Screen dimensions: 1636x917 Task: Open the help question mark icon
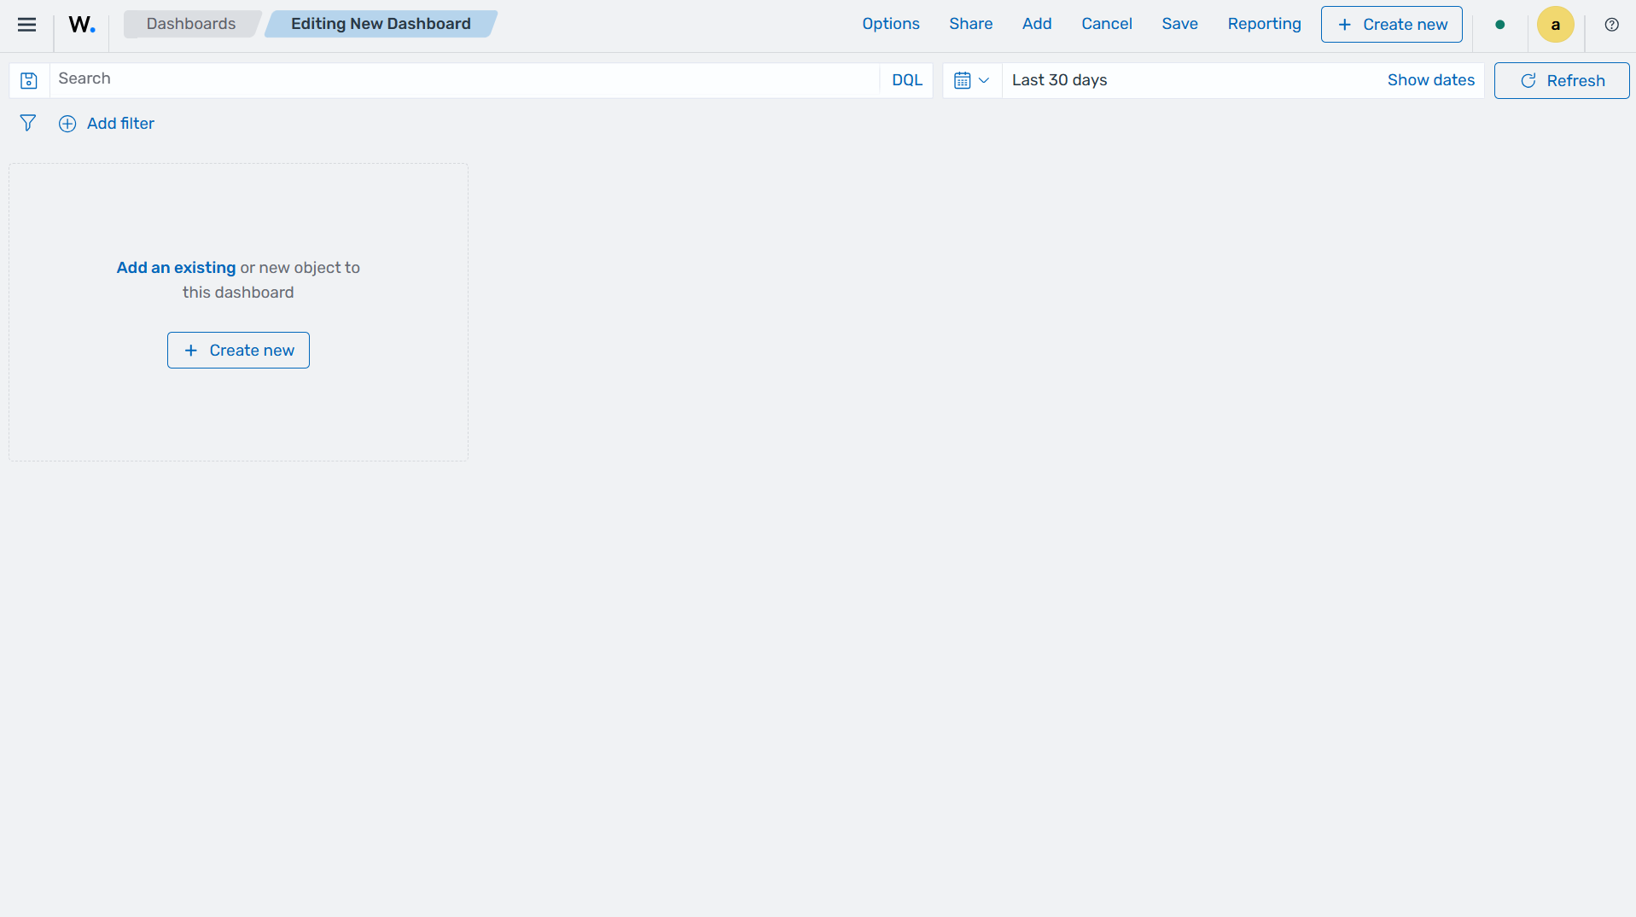coord(1611,25)
